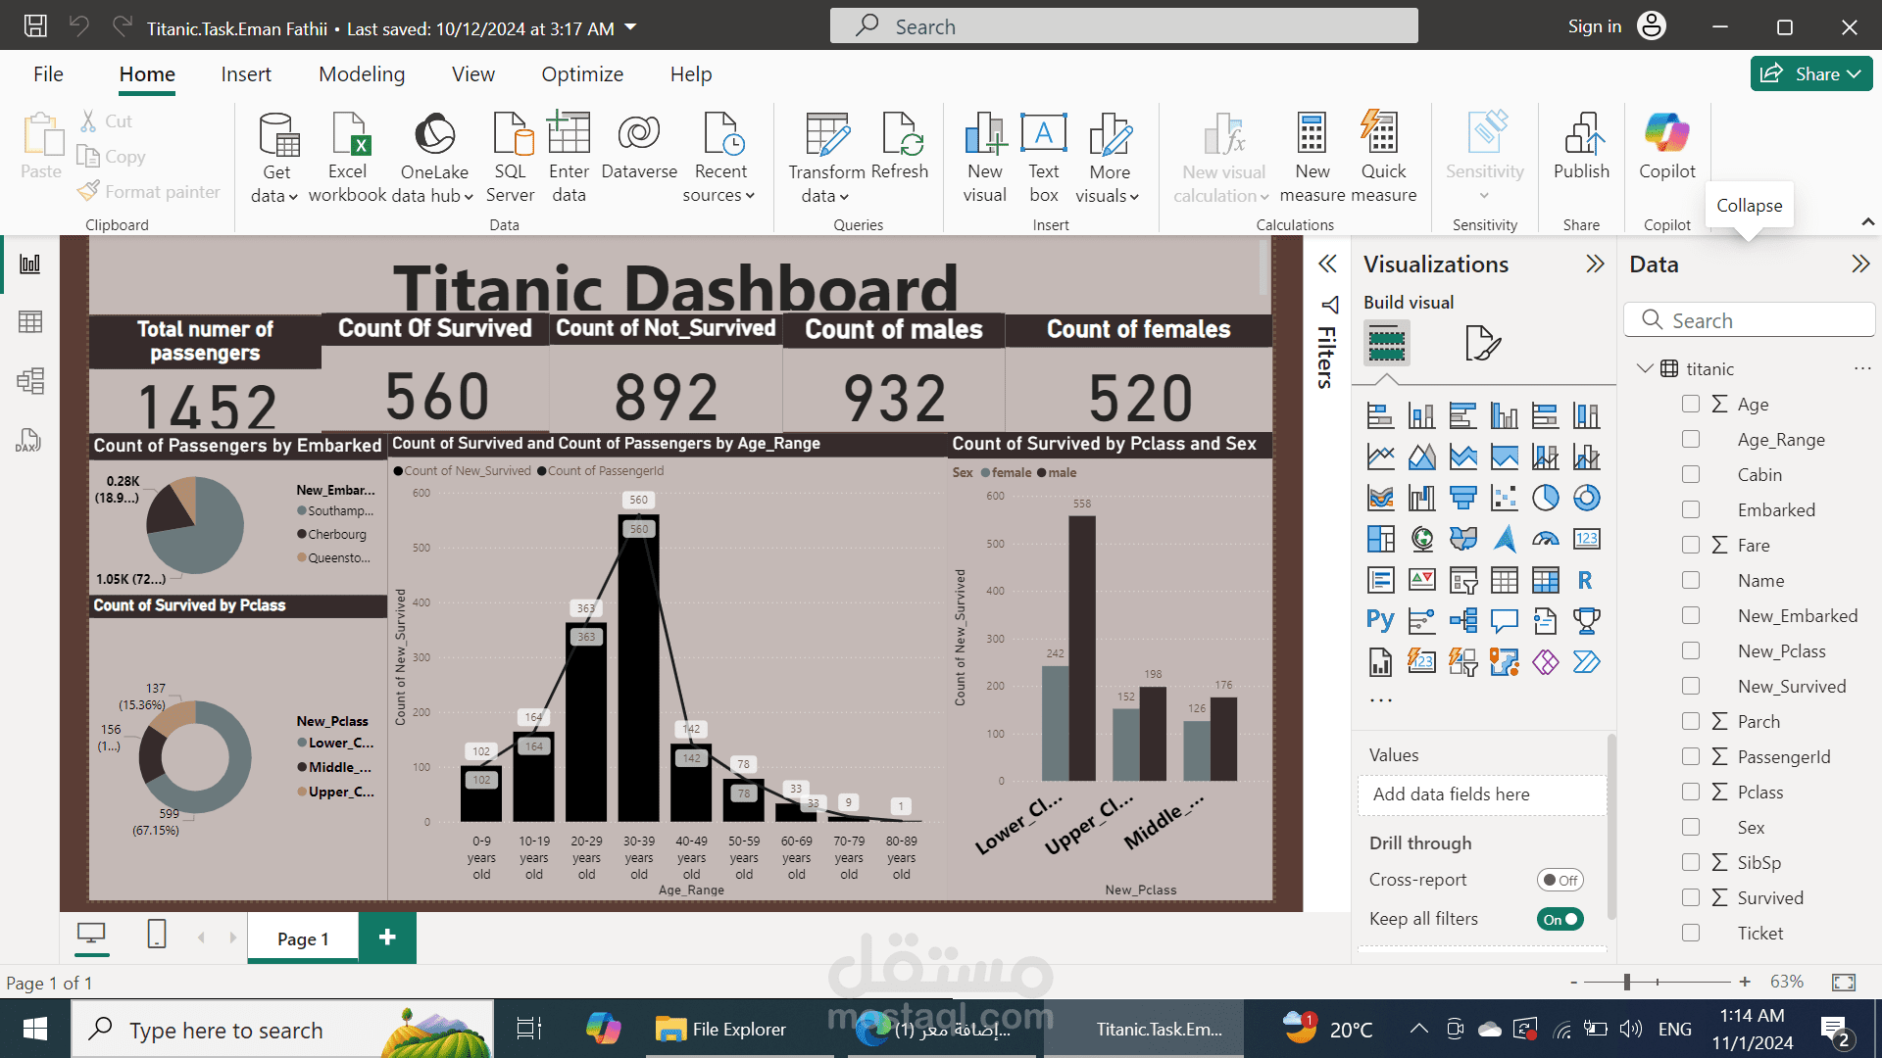This screenshot has width=1882, height=1058.
Task: Switch to Report view in left sidebar
Action: [x=30, y=264]
